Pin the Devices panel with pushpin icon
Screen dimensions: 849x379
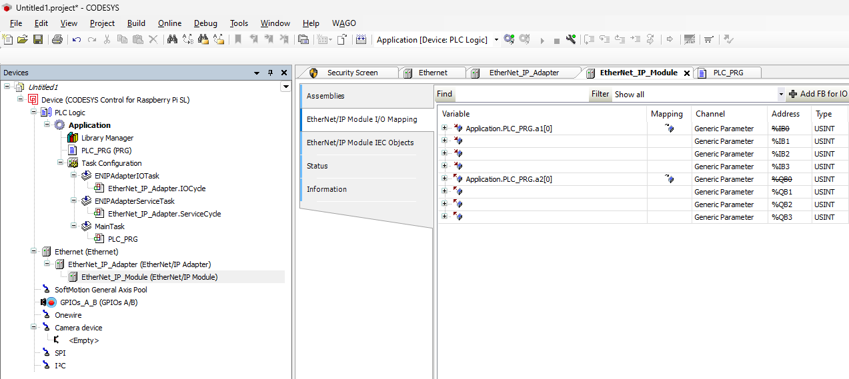click(x=270, y=73)
